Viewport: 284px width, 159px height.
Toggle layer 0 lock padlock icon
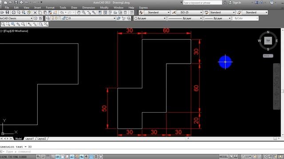(x=64, y=18)
